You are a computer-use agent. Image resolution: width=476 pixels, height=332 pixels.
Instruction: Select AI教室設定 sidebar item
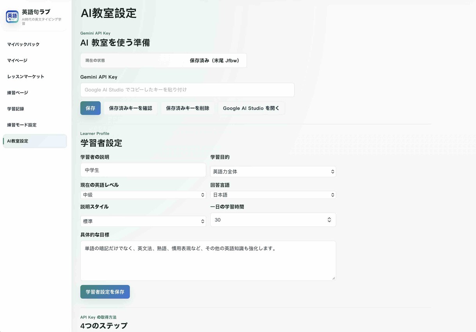click(x=35, y=141)
